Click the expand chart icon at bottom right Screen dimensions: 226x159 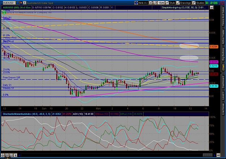[218, 155]
